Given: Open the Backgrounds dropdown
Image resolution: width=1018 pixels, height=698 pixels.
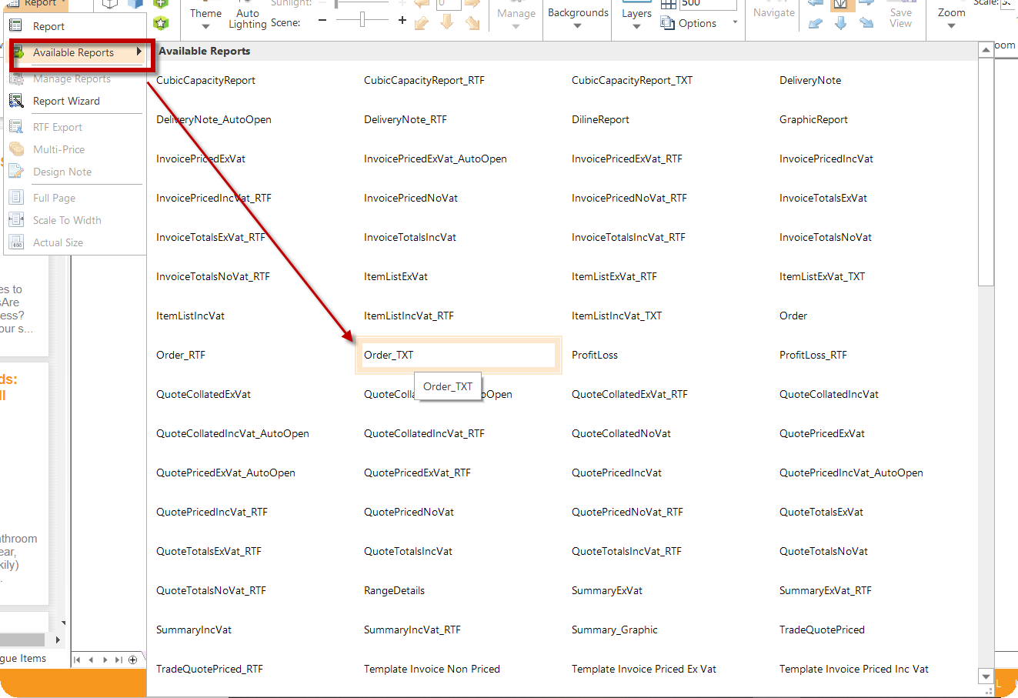Looking at the screenshot, I should (578, 18).
